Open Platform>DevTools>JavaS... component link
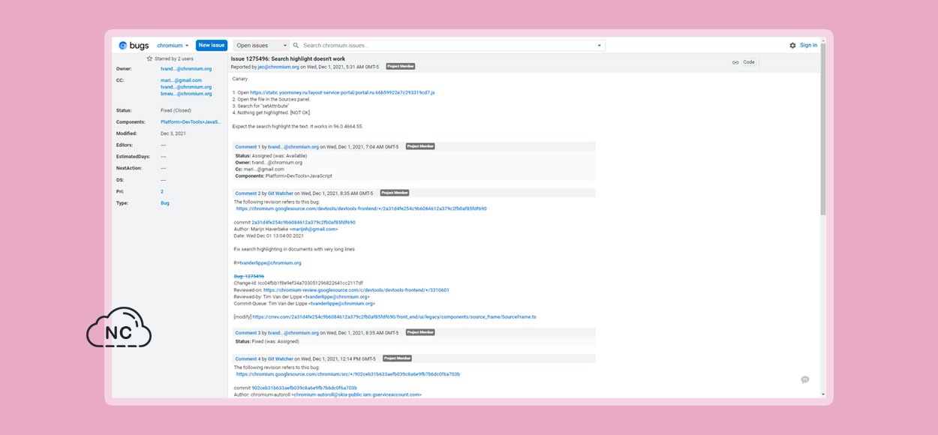 (x=191, y=121)
